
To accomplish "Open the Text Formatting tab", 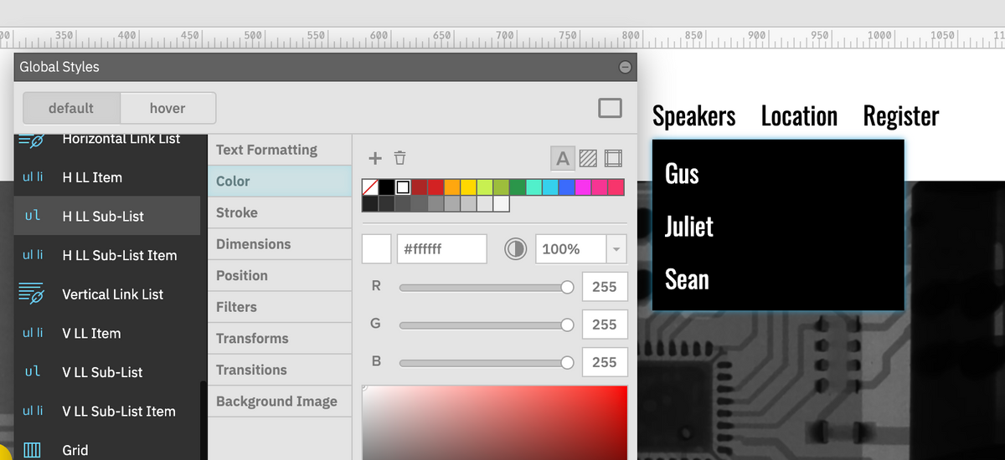I will tap(266, 150).
